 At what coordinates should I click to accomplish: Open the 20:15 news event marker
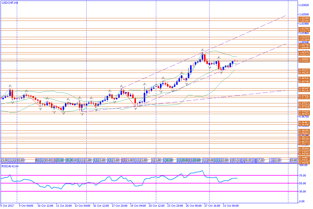pyautogui.click(x=248, y=160)
